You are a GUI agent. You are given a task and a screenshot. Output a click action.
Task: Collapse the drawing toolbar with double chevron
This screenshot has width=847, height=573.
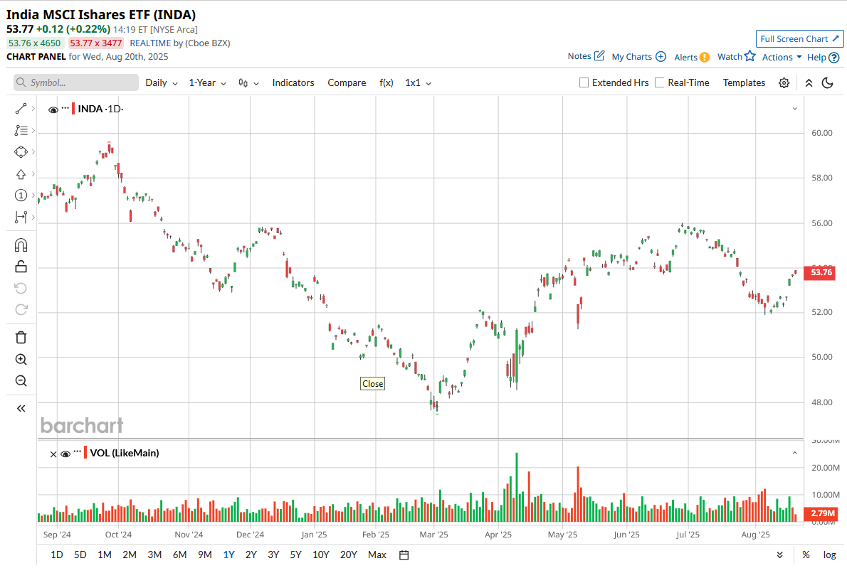21,409
